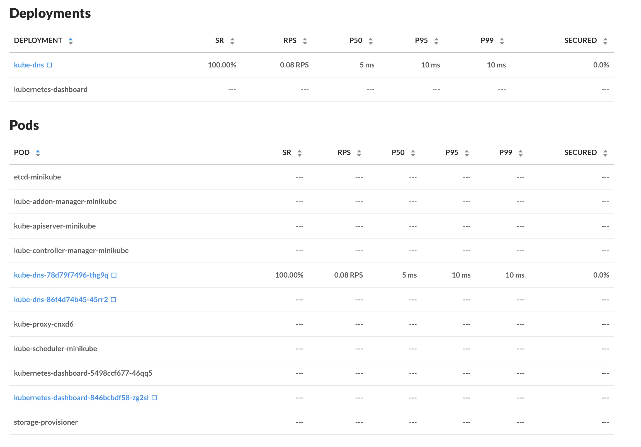Select kube-controller-manager-minikube pod name
The image size is (641, 447).
71,251
